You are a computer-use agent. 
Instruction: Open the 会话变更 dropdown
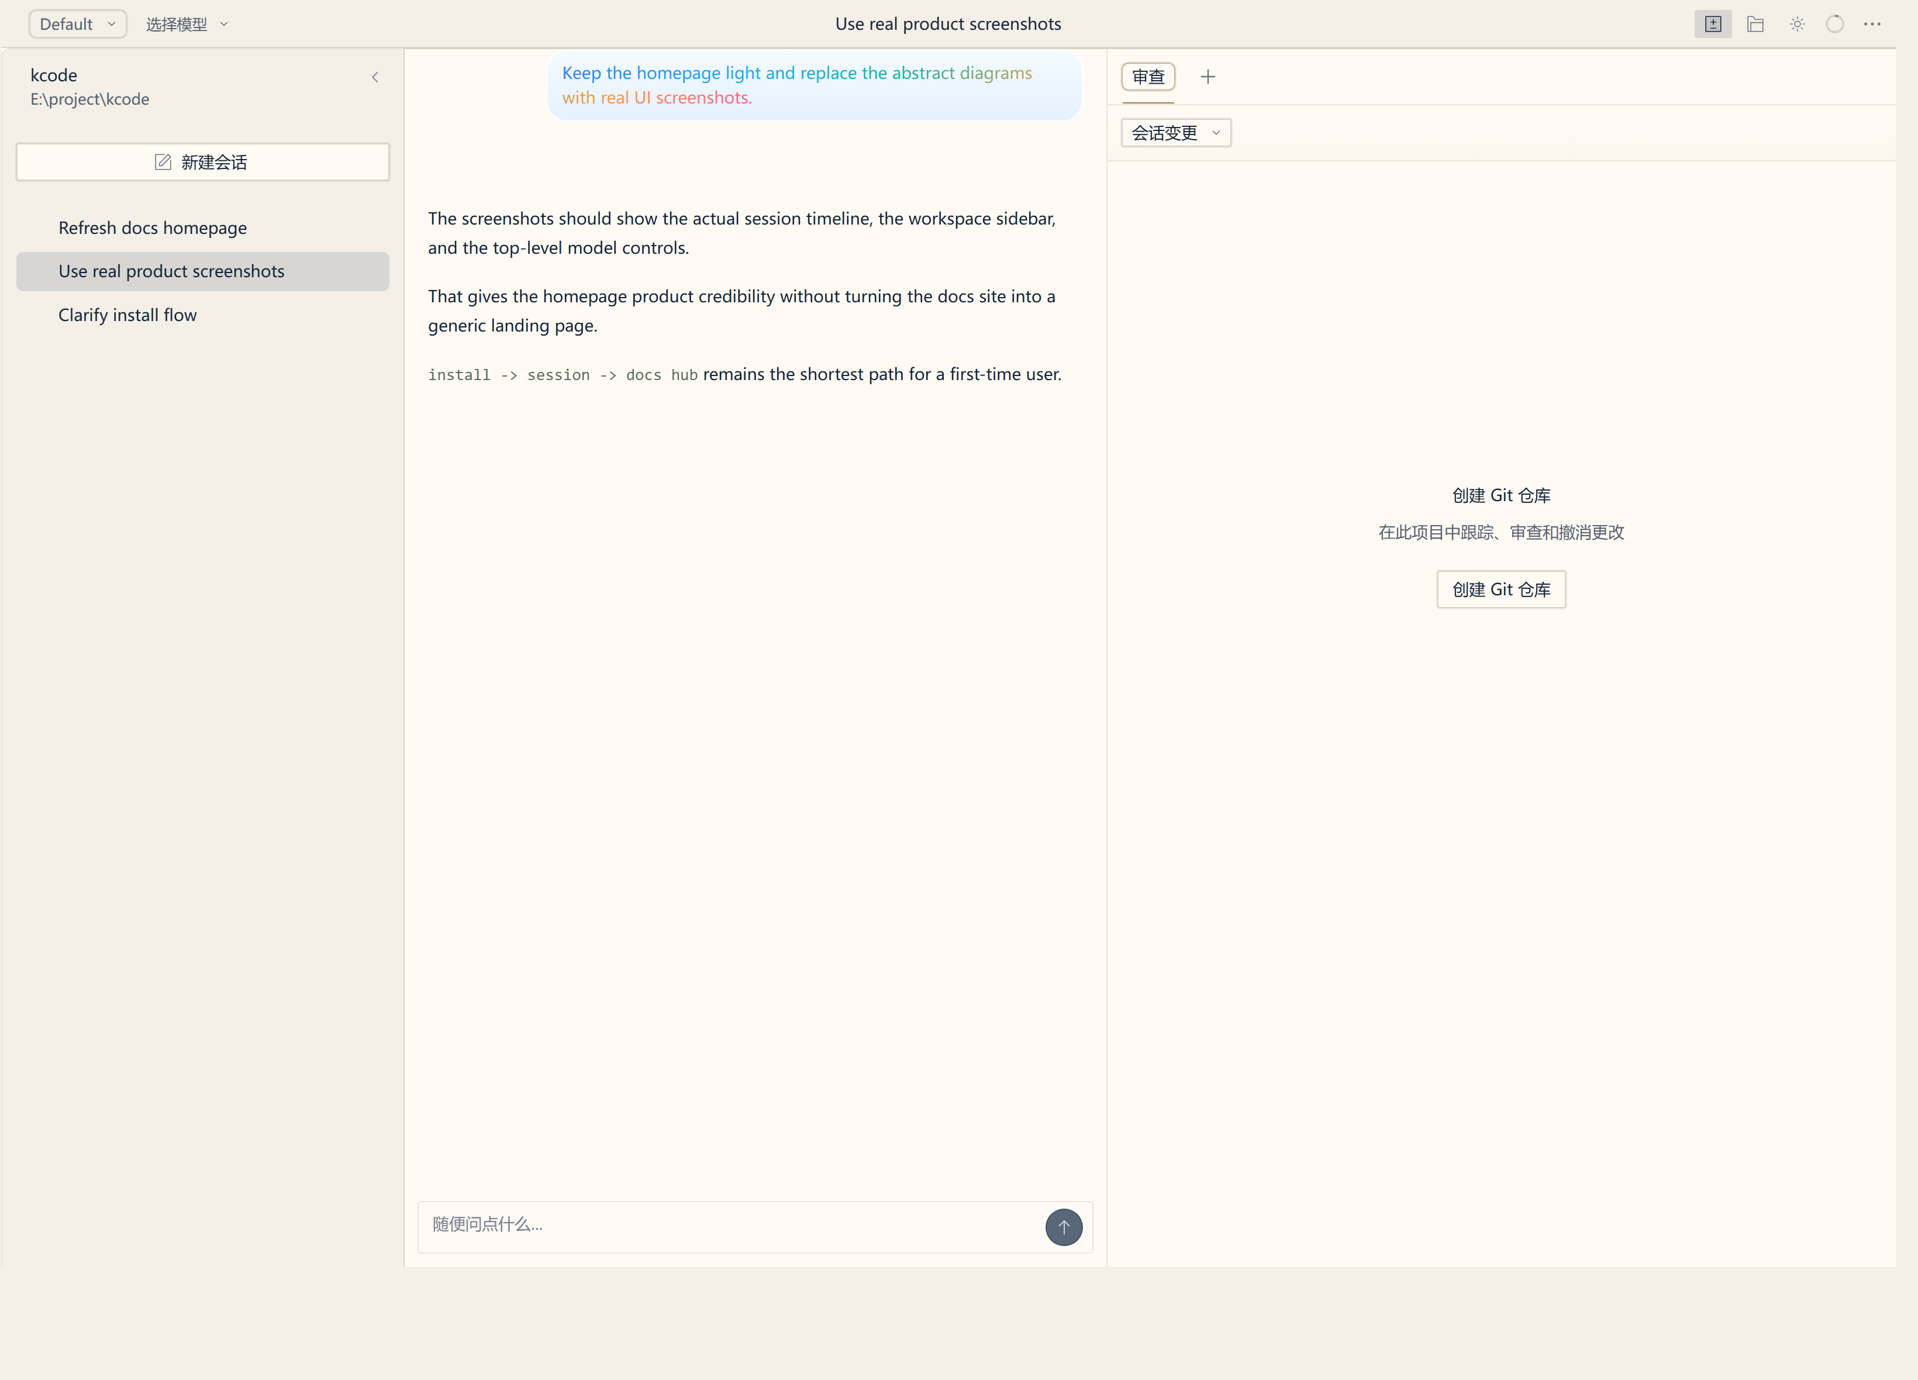pyautogui.click(x=1175, y=133)
